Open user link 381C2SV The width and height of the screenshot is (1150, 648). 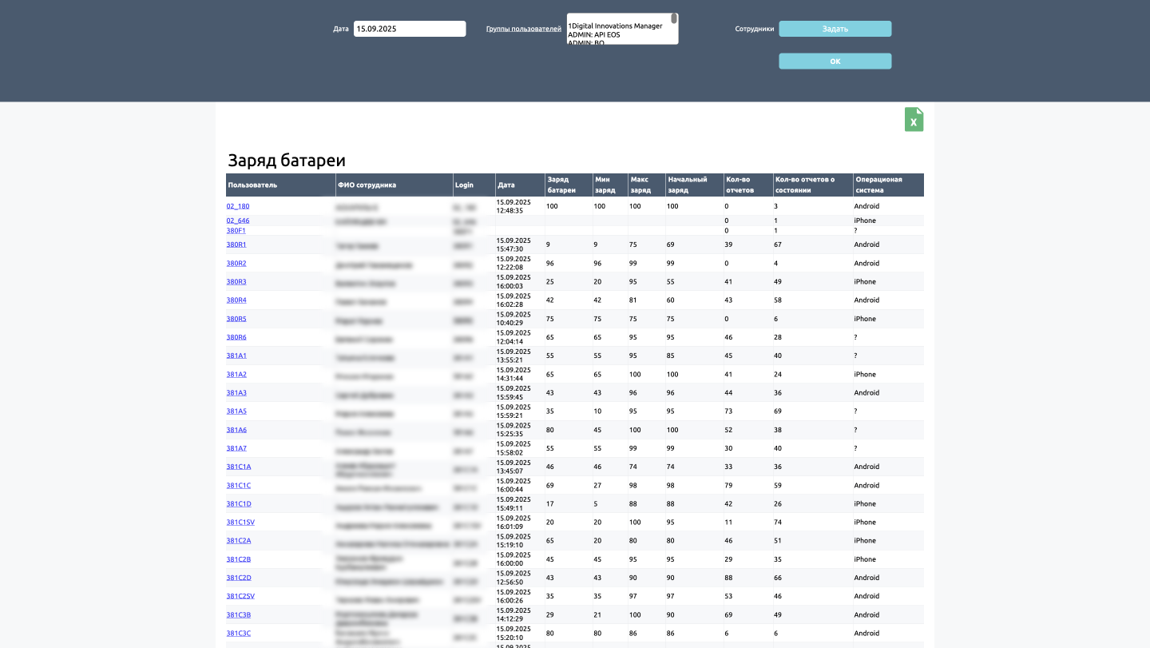[240, 596]
